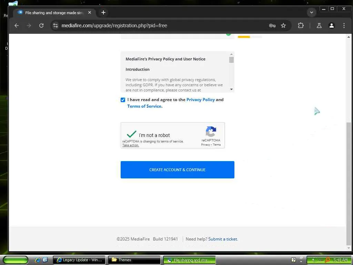The height and width of the screenshot is (265, 353).
Task: Click Create Account & Continue
Action: 178,170
